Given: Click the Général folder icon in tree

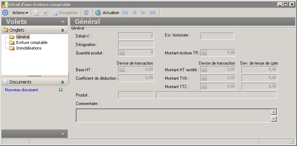Looking at the screenshot, I should 12,37.
